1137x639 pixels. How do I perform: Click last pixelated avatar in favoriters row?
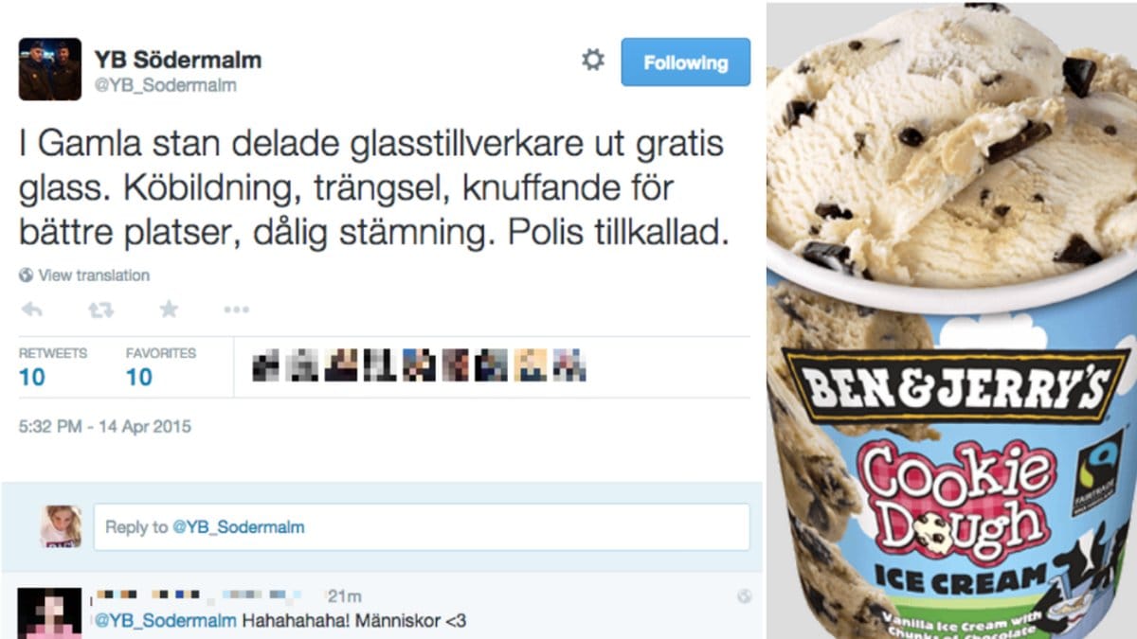pos(569,366)
